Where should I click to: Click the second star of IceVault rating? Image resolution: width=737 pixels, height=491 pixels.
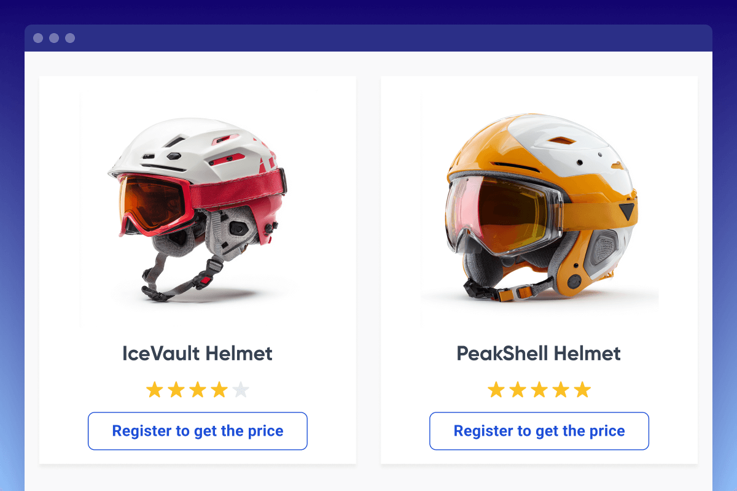pyautogui.click(x=176, y=390)
